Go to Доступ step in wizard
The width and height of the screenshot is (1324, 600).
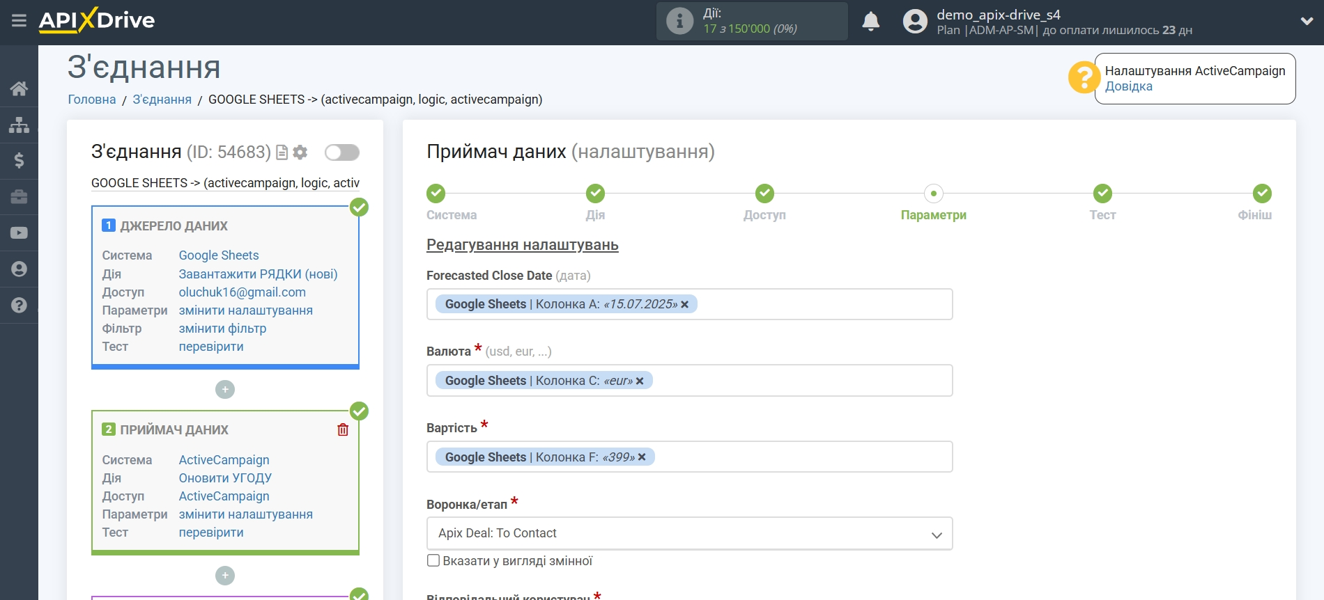tap(764, 194)
